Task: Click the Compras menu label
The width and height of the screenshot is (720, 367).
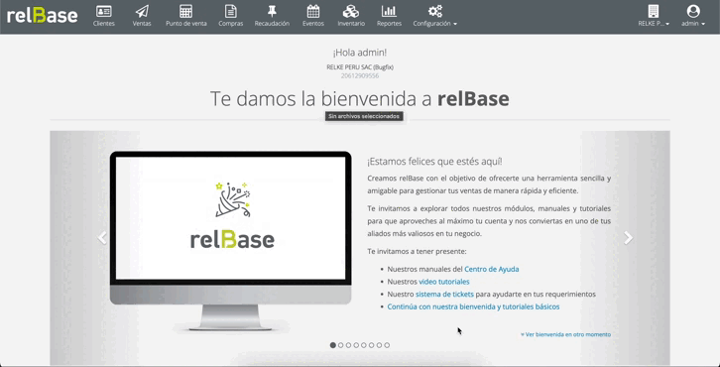Action: [230, 24]
